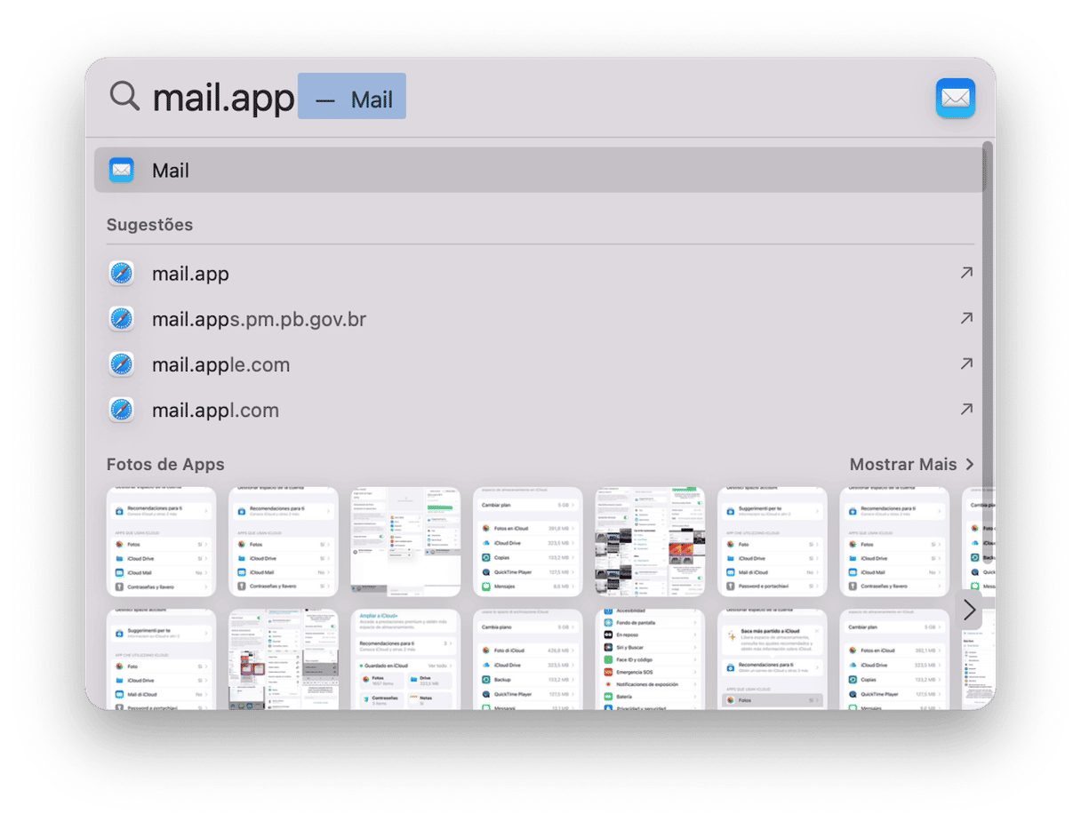This screenshot has height=822, width=1081.
Task: Open the Ampliar a iCloud+ photo thumbnail
Action: [x=405, y=658]
